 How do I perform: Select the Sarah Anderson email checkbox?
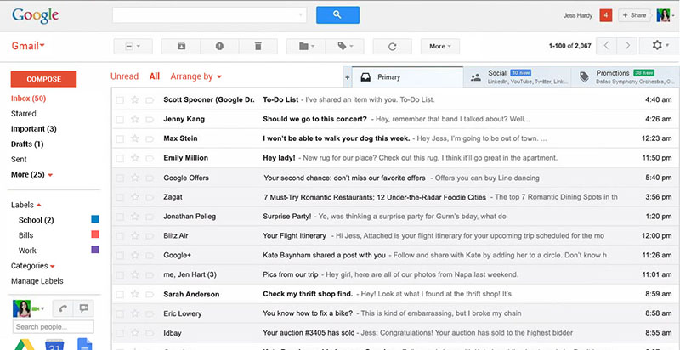(120, 295)
